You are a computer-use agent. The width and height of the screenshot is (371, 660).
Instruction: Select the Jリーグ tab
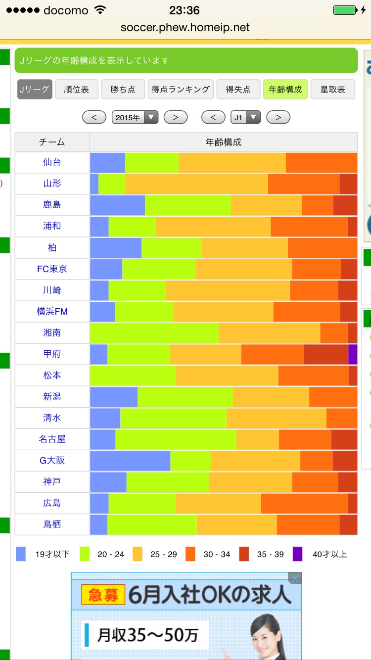[x=35, y=90]
